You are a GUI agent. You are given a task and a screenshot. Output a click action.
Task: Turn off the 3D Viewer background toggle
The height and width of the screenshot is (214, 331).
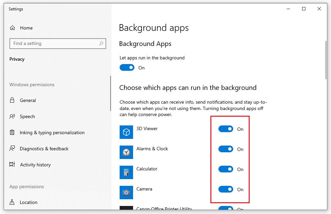tap(226, 129)
